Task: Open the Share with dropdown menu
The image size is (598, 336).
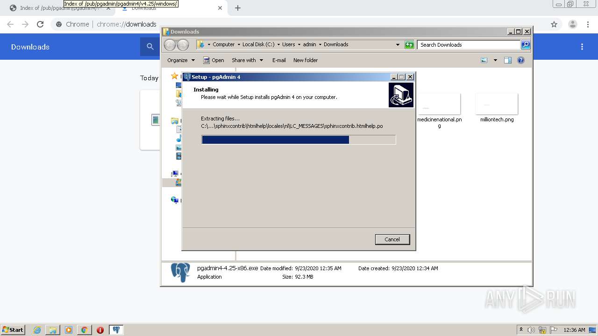Action: [x=248, y=60]
